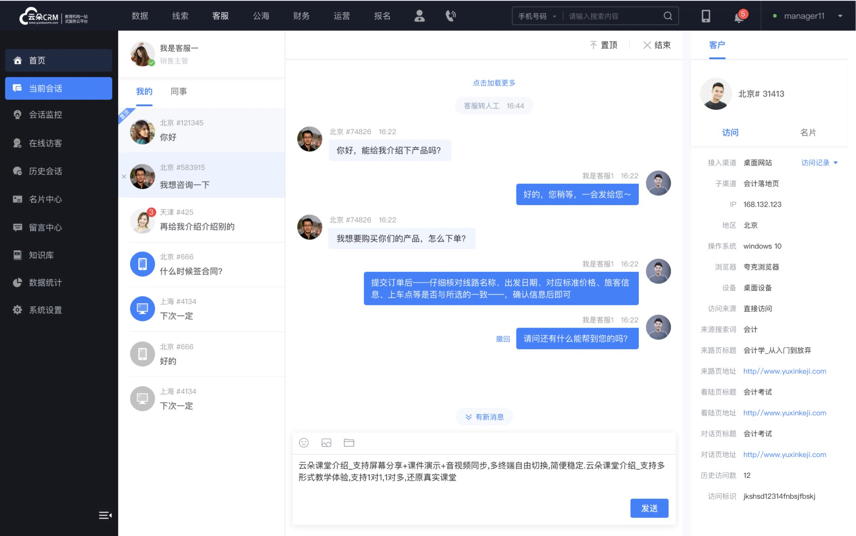
Task: Click http://www.yuxinkeji.com source link
Action: [x=784, y=371]
